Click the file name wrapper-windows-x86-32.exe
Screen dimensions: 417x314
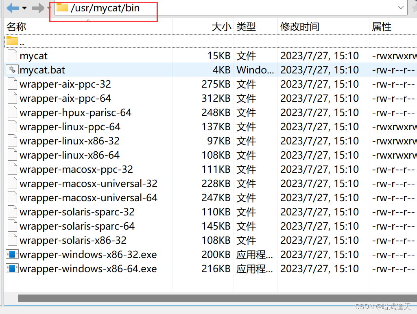pyautogui.click(x=88, y=255)
